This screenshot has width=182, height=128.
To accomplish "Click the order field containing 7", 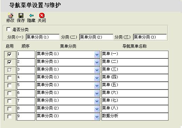I will [26, 101].
